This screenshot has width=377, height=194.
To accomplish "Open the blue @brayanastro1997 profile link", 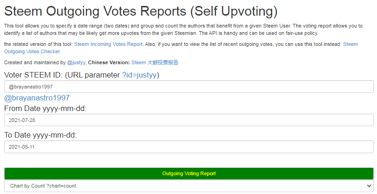I will (37, 98).
